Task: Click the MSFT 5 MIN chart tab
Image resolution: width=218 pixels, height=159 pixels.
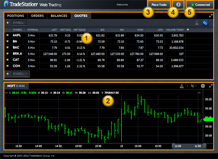Action: [16, 86]
